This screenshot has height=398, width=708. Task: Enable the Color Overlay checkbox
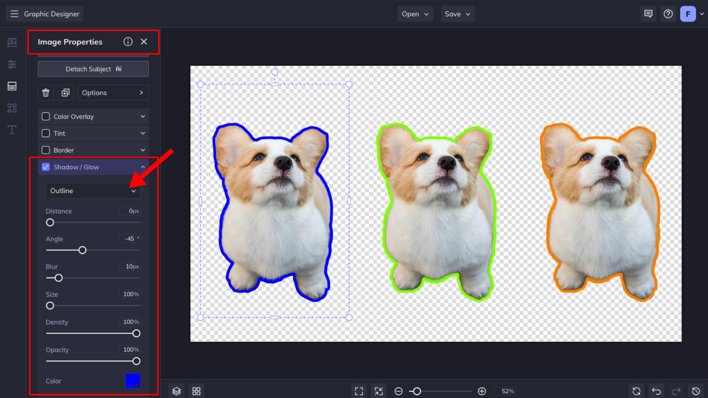pos(46,116)
